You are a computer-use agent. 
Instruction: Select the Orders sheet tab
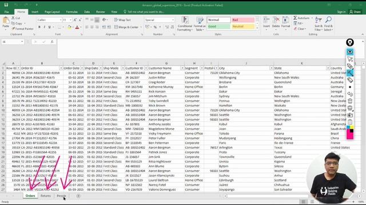[x=30, y=196]
